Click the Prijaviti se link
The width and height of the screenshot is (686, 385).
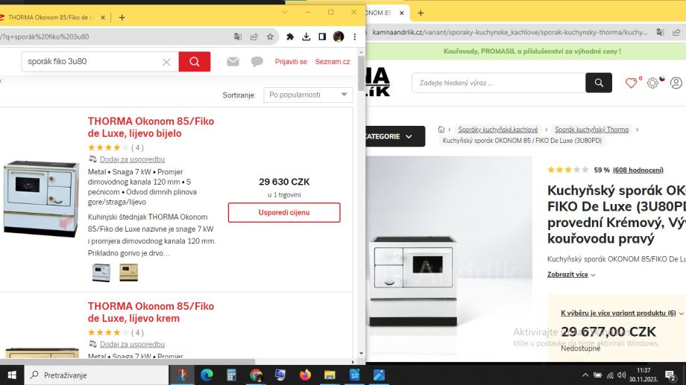(291, 62)
